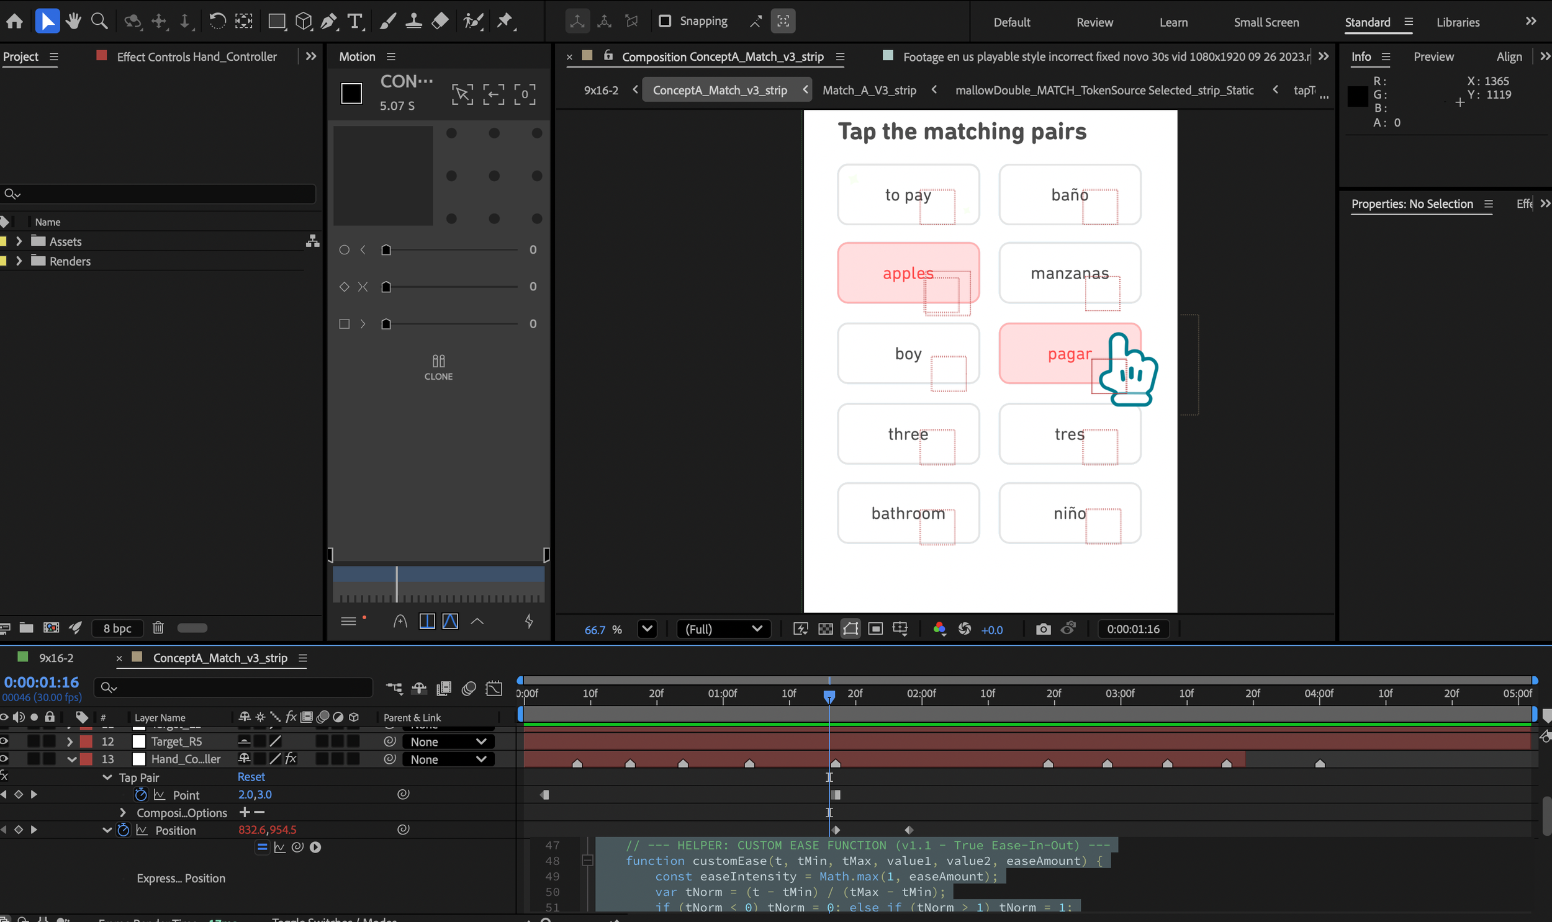Enable the Snapping checkbox
Screen dimensions: 1552x922
(x=664, y=21)
